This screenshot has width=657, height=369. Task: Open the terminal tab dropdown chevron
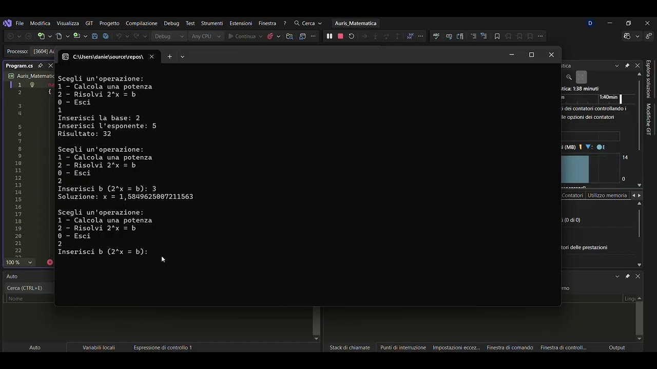coord(182,57)
